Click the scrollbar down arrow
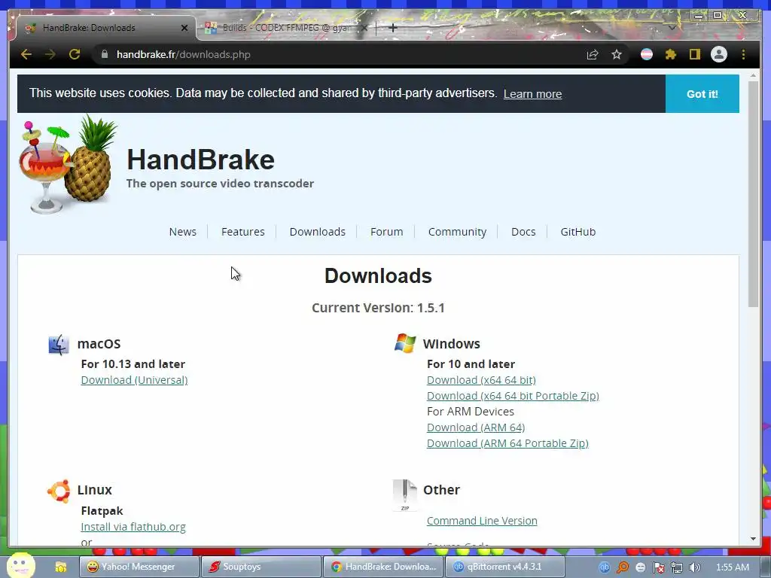 pos(753,539)
